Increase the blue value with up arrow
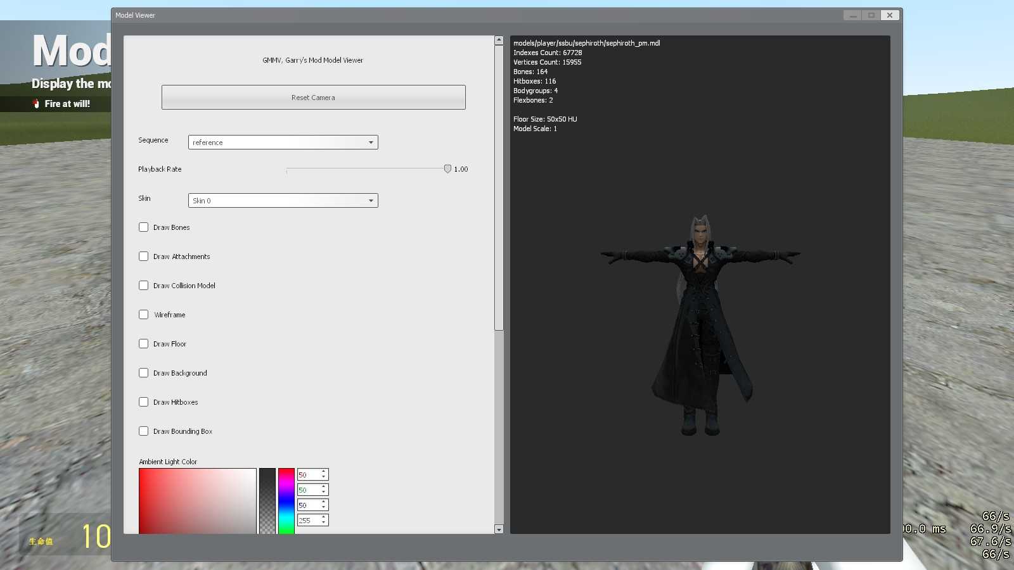Screen dimensions: 1014x570 click(x=324, y=502)
